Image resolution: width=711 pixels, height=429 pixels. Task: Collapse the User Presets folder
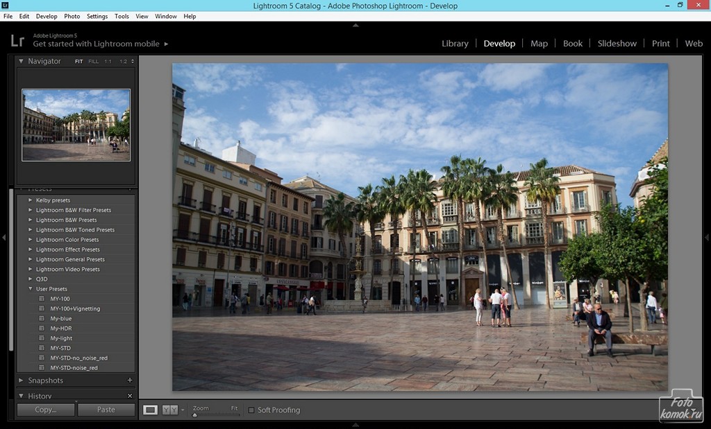point(31,289)
